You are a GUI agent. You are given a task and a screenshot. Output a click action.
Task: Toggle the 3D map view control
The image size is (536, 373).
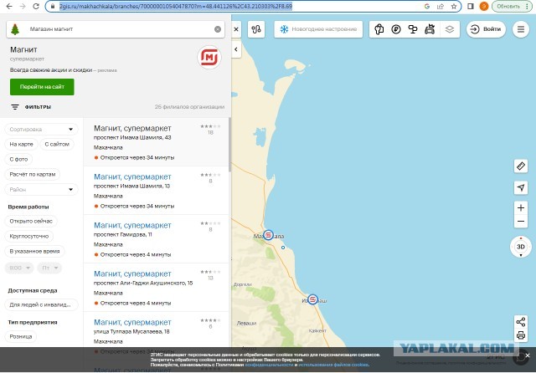521,247
